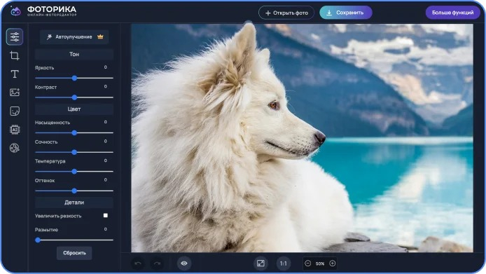The width and height of the screenshot is (486, 274).
Task: Open the adjustments sliders panel icon
Action: (15, 36)
